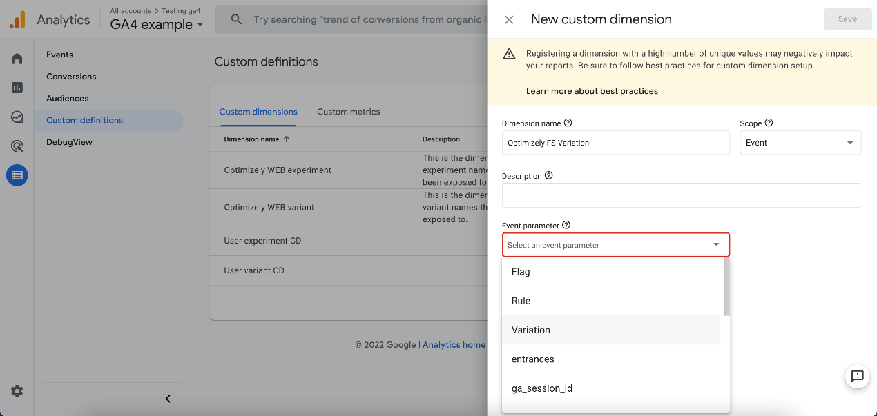This screenshot has width=877, height=416.
Task: Open Learn more about best practices link
Action: coord(592,91)
